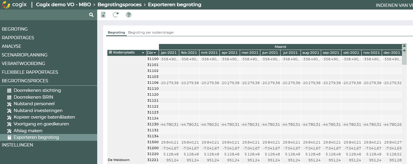
Task: Open help via question mark icon
Action: pyautogui.click(x=129, y=15)
